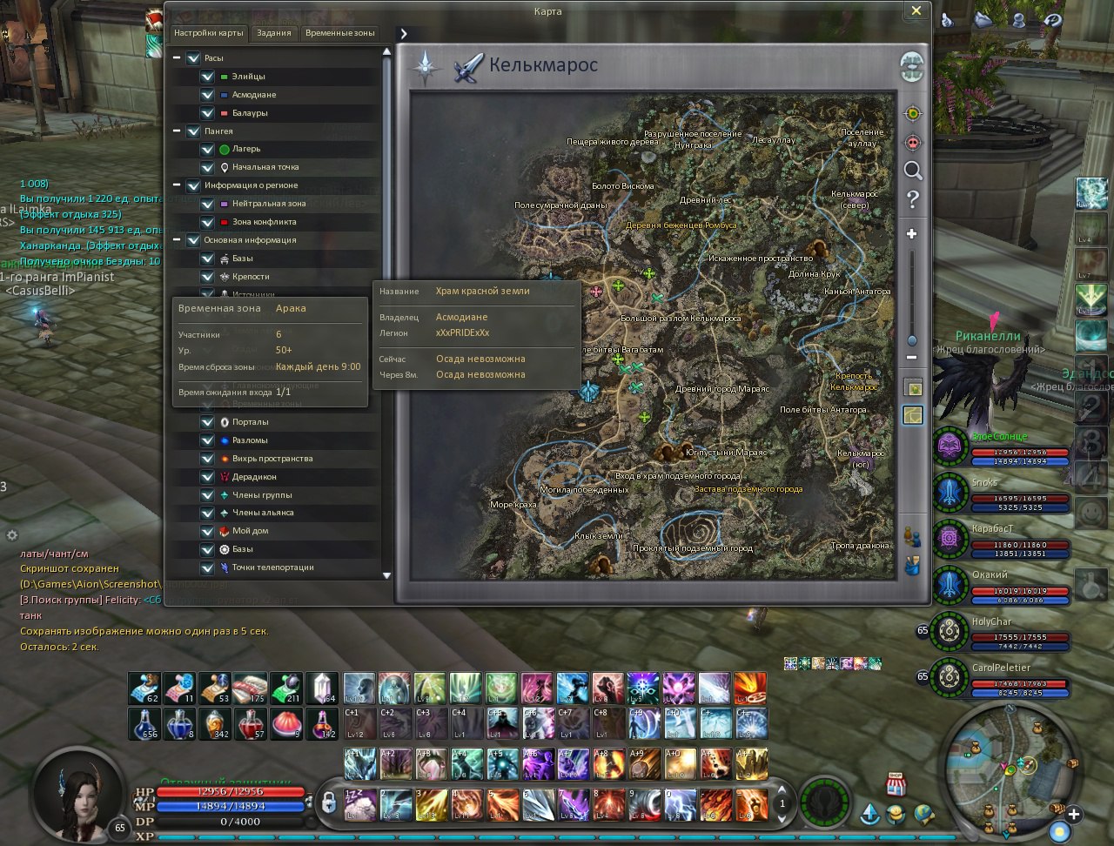Open the smiley emoticon button
This screenshot has height=846, width=1114.
pos(1092,514)
